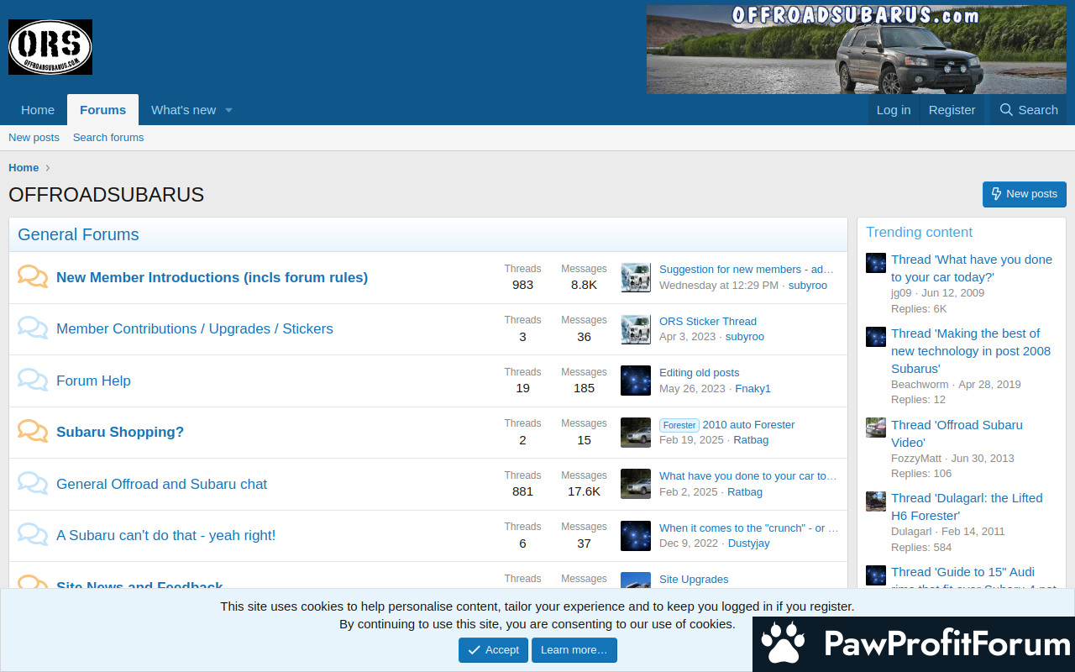Open subyroo's avatar beside ORS Sticker Thread
The width and height of the screenshot is (1075, 672).
[x=636, y=329]
